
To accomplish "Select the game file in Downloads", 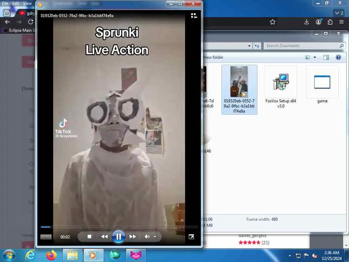I will (322, 85).
